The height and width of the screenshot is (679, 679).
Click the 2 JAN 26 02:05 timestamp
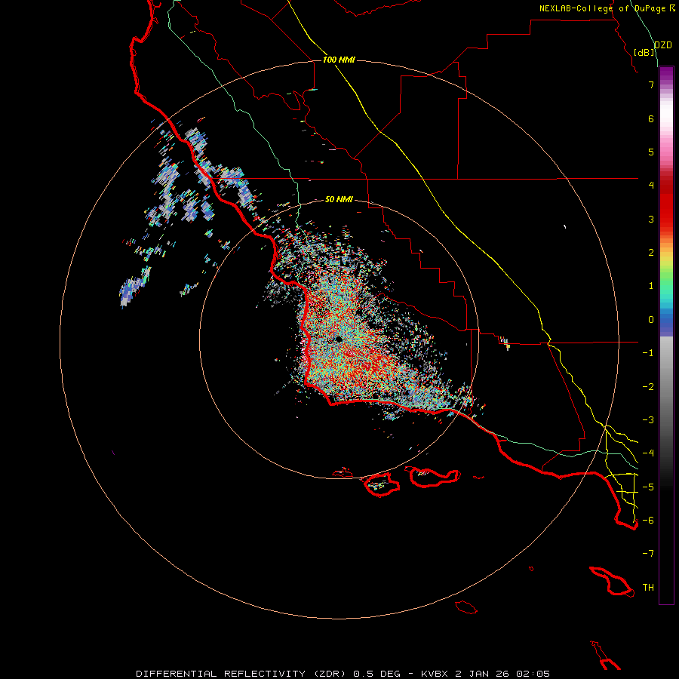pyautogui.click(x=502, y=674)
